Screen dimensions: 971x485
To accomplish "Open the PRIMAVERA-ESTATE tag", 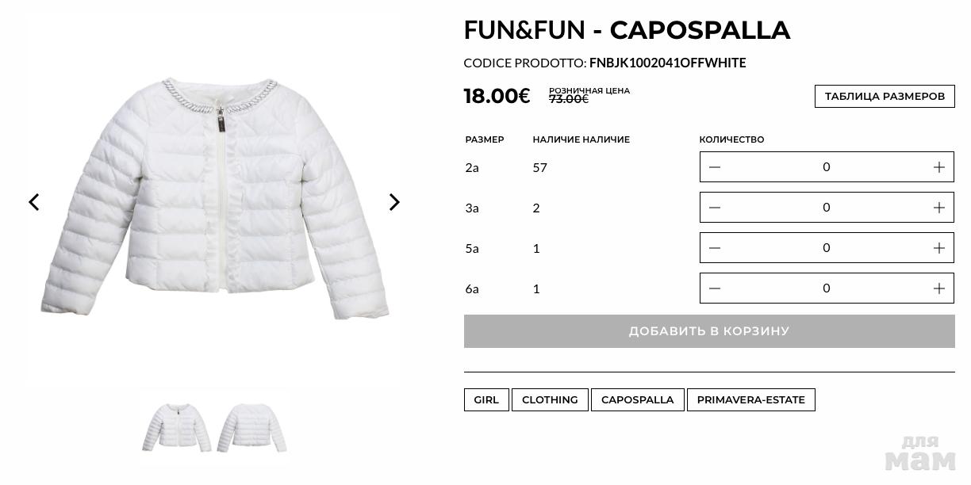I will (x=750, y=400).
